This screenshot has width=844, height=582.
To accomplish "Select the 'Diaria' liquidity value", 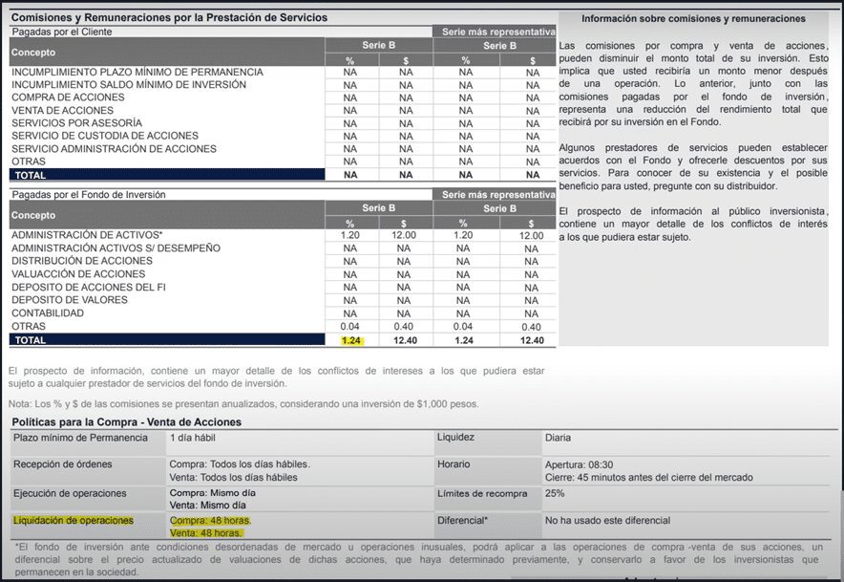I will pyautogui.click(x=558, y=438).
